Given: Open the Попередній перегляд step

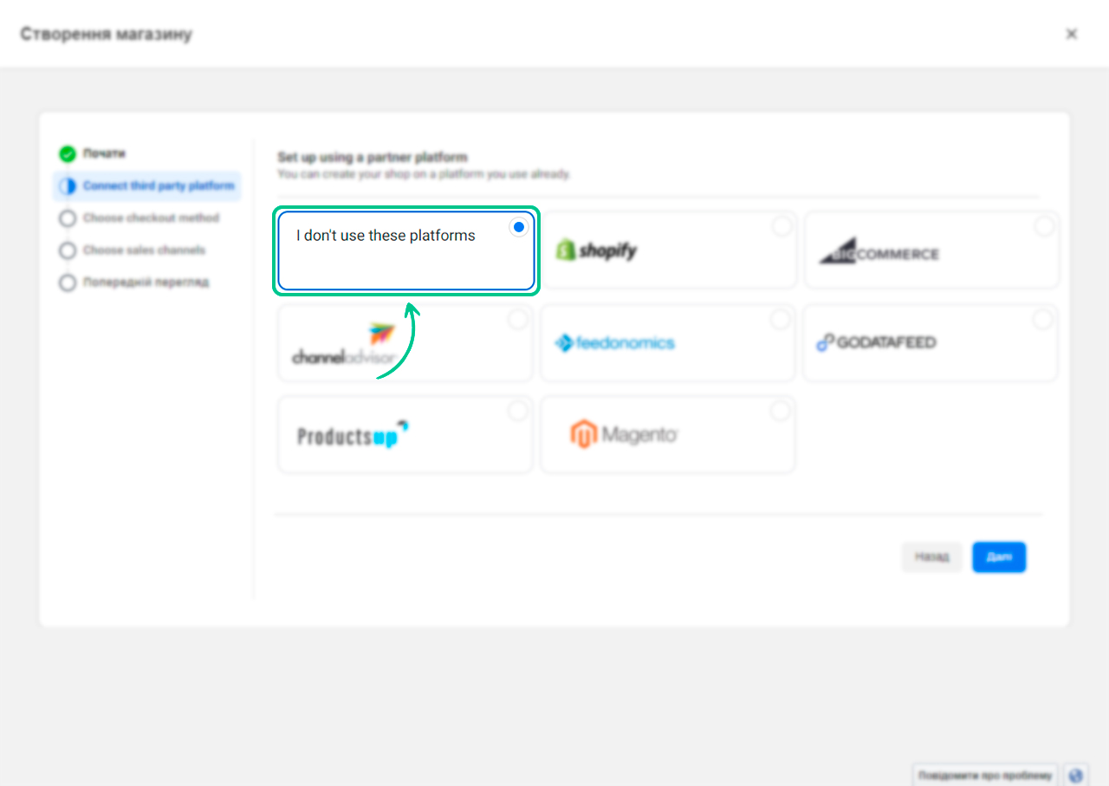Looking at the screenshot, I should pos(146,283).
